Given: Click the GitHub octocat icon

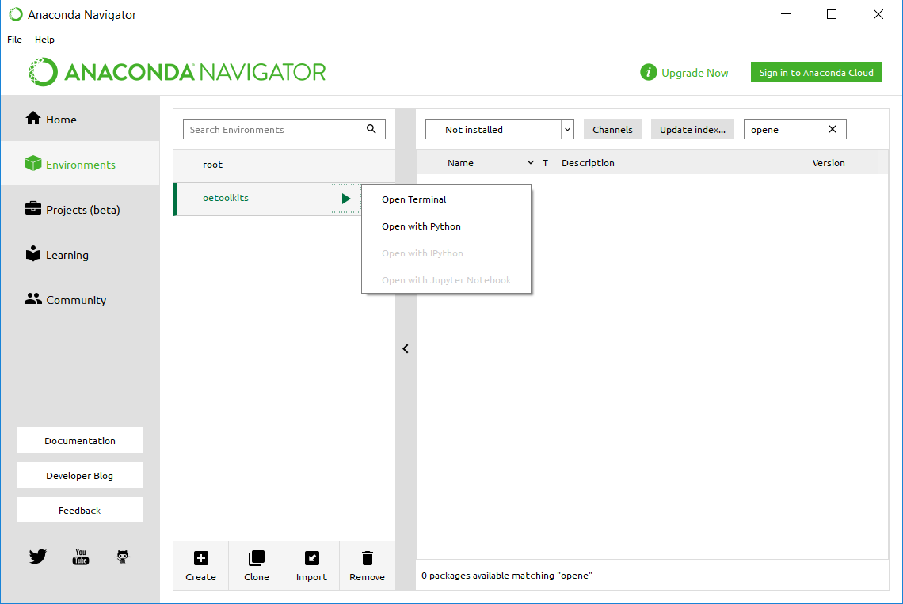Looking at the screenshot, I should 123,557.
